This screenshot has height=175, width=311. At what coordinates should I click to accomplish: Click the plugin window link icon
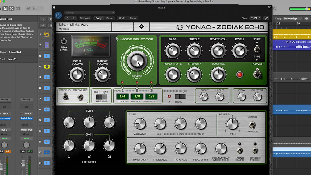tap(266, 18)
